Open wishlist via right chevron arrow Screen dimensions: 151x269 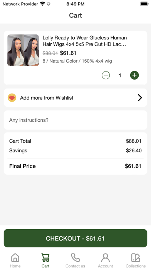click(x=140, y=98)
